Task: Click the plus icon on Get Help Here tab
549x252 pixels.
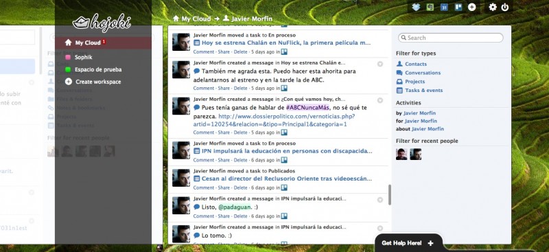Action: [430, 243]
